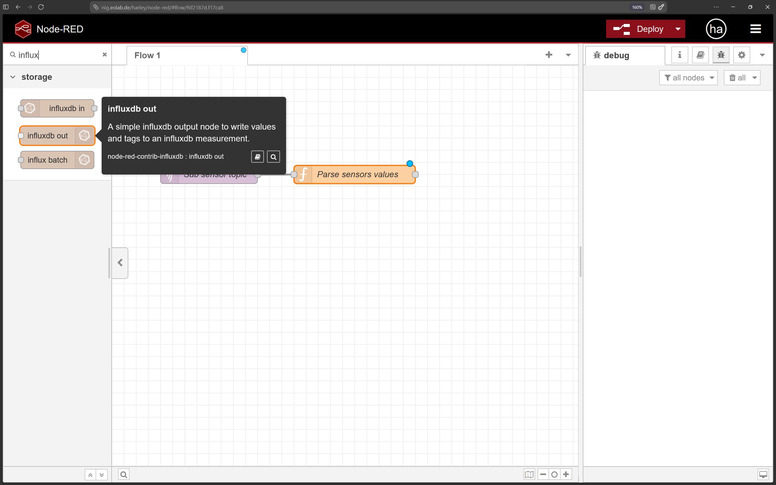Open debug output in a new window
Viewport: 776px width, 485px height.
tap(763, 474)
